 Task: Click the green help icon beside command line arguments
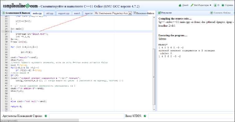point(46,116)
